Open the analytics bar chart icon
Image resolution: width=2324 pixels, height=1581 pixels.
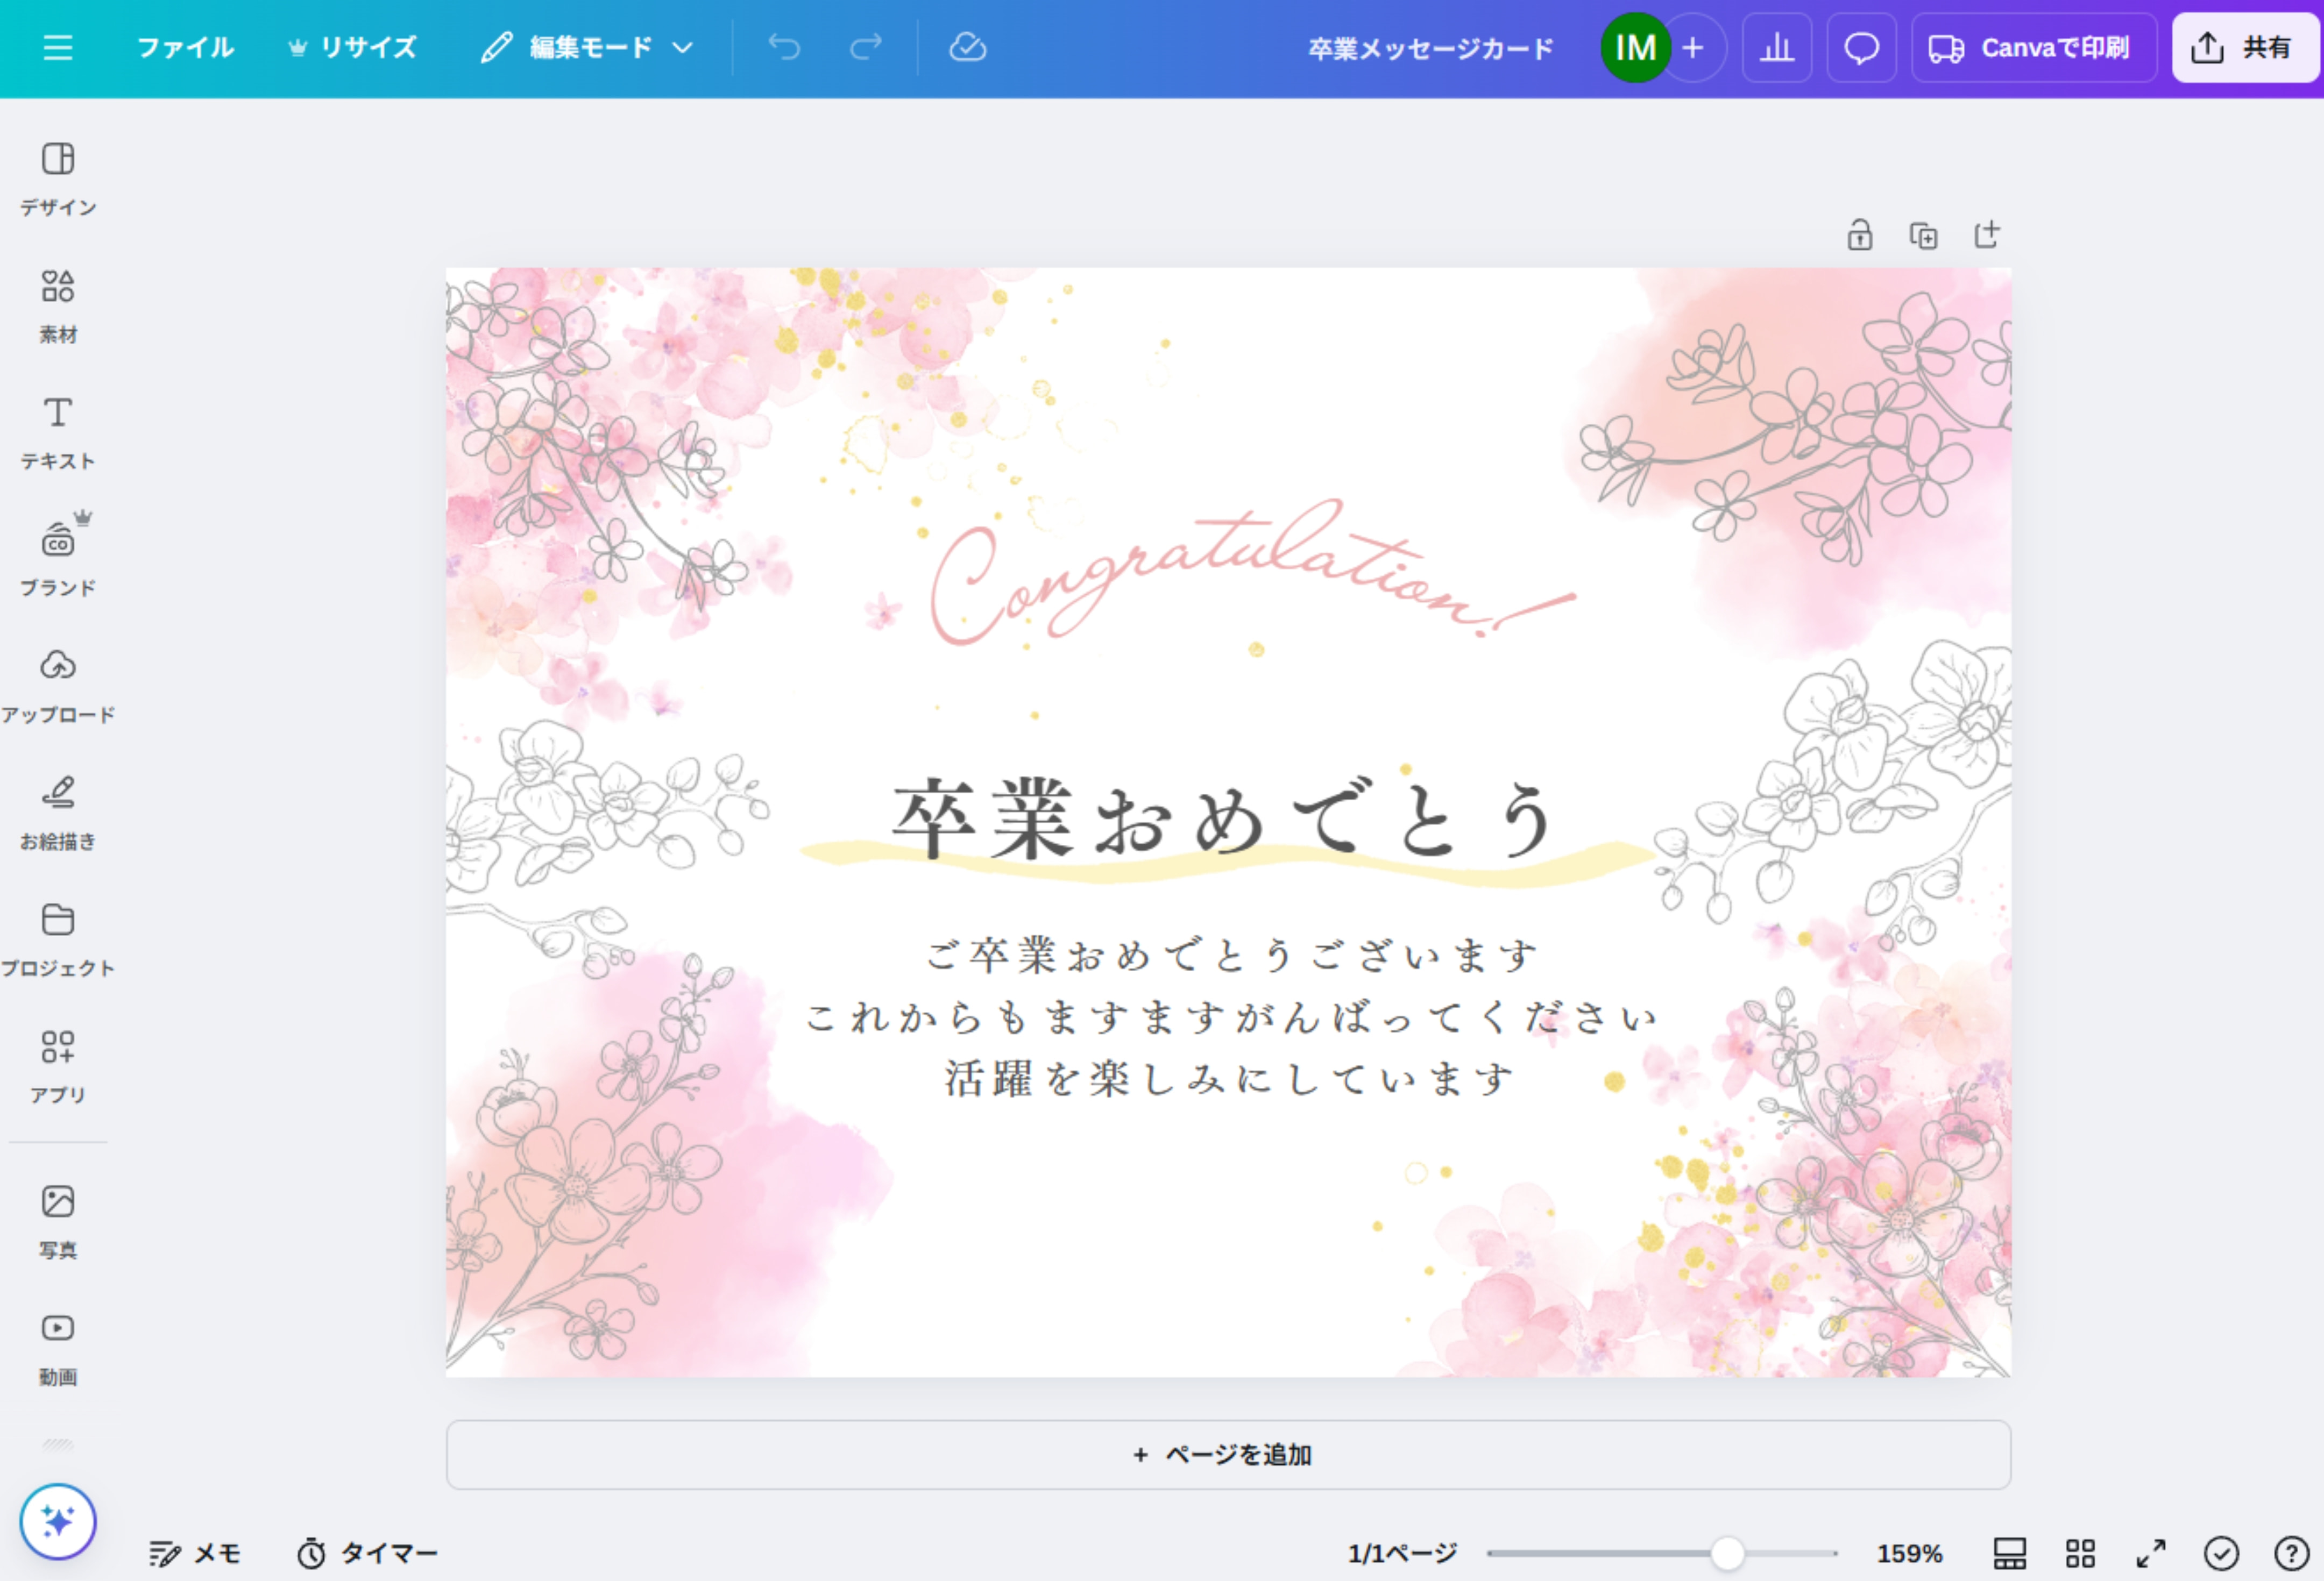pos(1776,48)
